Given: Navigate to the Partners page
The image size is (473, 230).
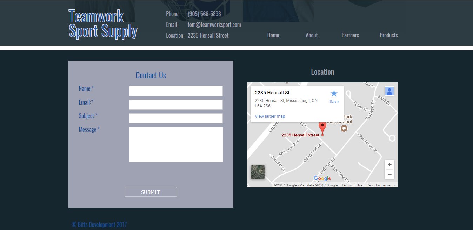Looking at the screenshot, I should coord(350,35).
